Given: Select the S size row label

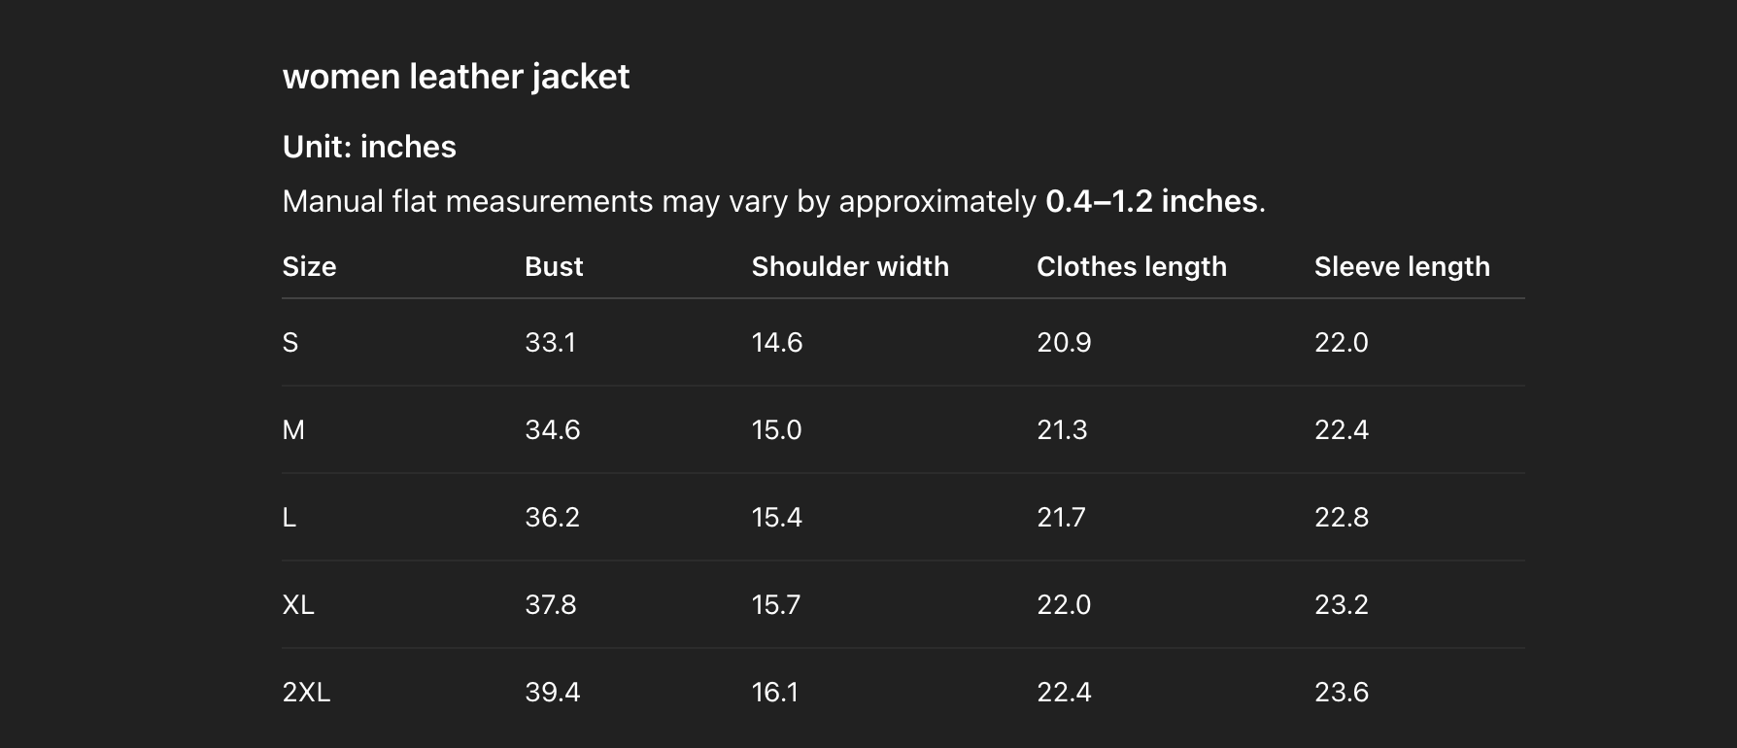Looking at the screenshot, I should tap(290, 343).
